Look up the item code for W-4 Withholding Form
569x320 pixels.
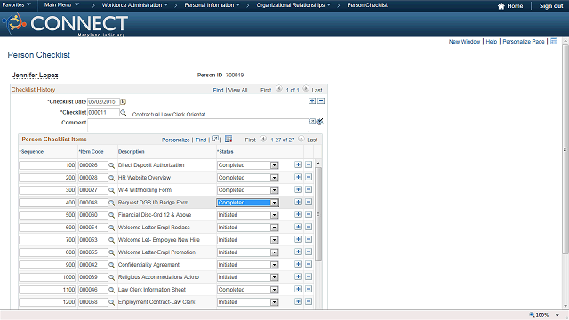[112, 190]
